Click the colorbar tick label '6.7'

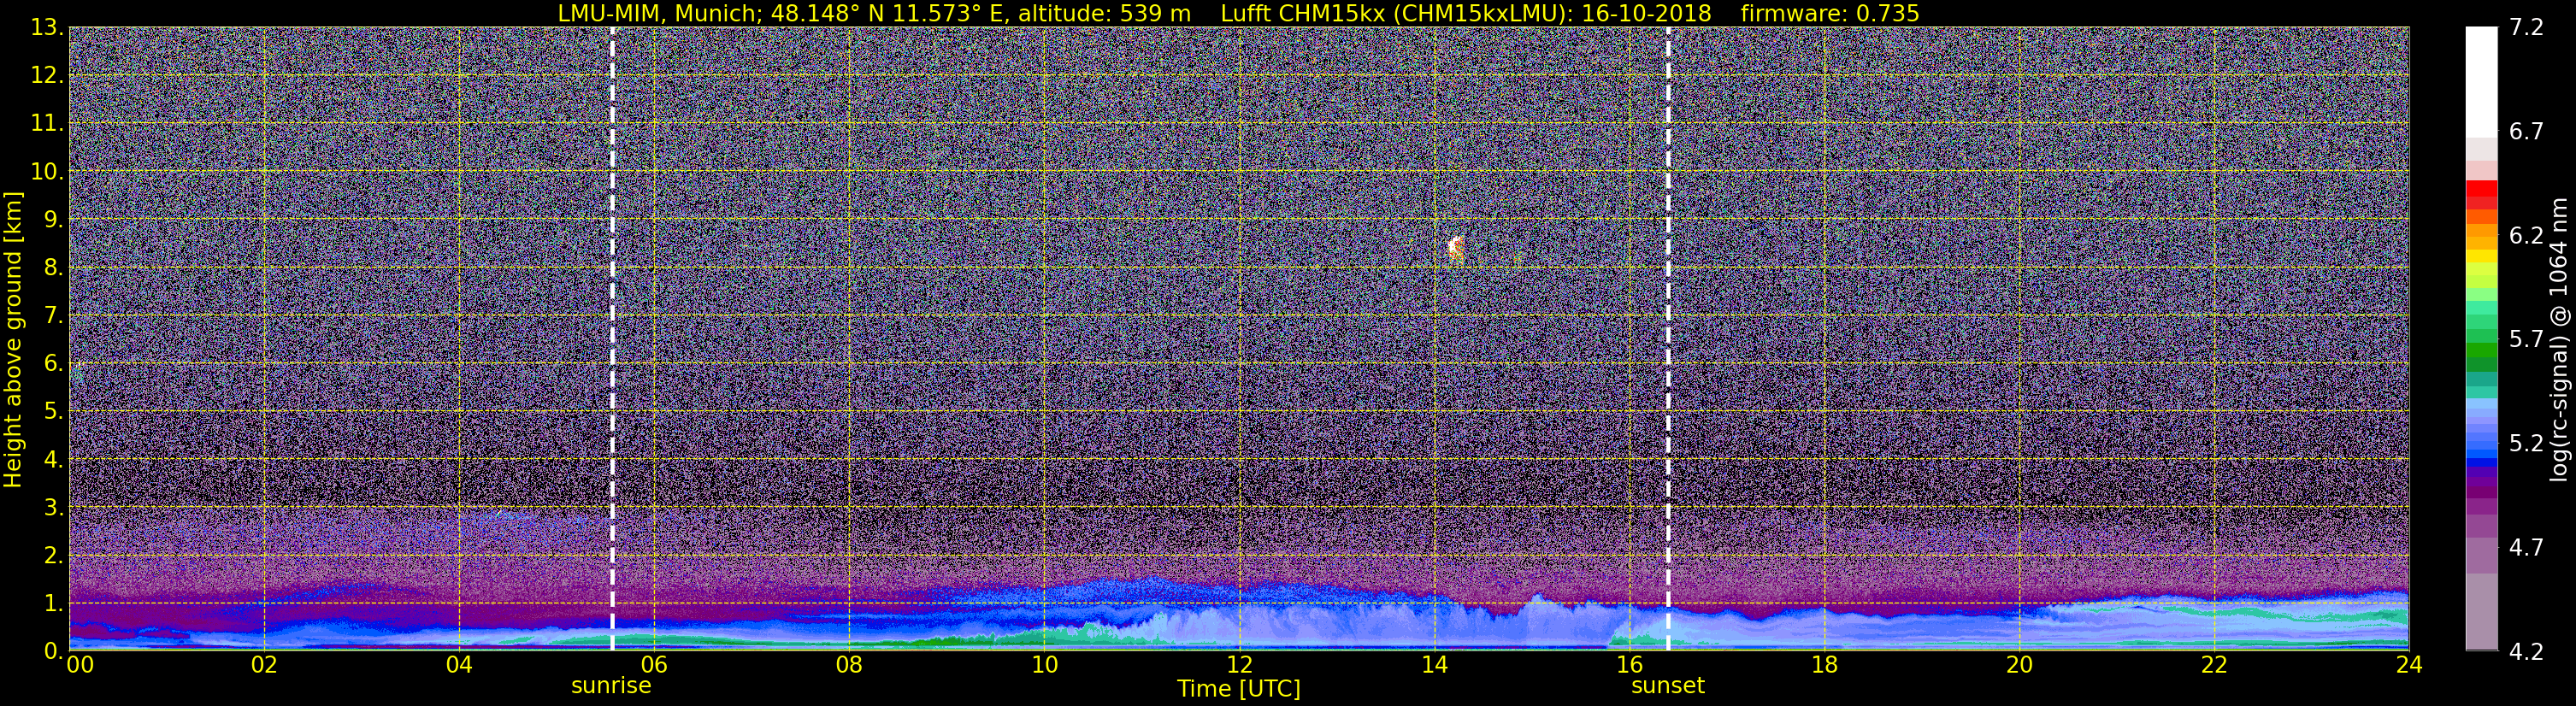2526,132
